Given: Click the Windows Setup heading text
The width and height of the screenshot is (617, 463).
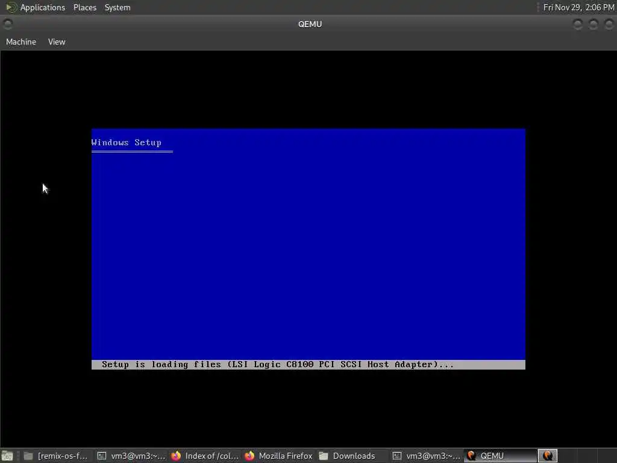Looking at the screenshot, I should [x=127, y=142].
